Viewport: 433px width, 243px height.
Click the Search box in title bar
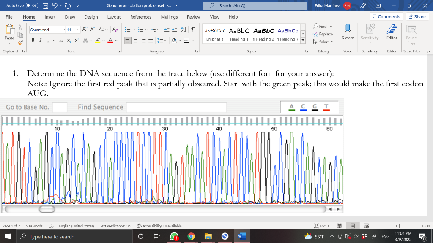pyautogui.click(x=255, y=5)
